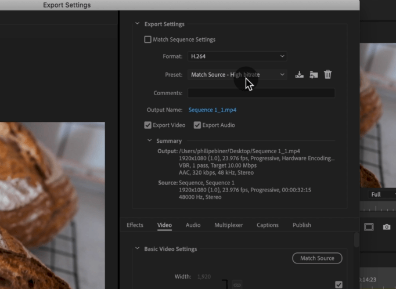Click the Export Frame camera icon

pyautogui.click(x=387, y=227)
